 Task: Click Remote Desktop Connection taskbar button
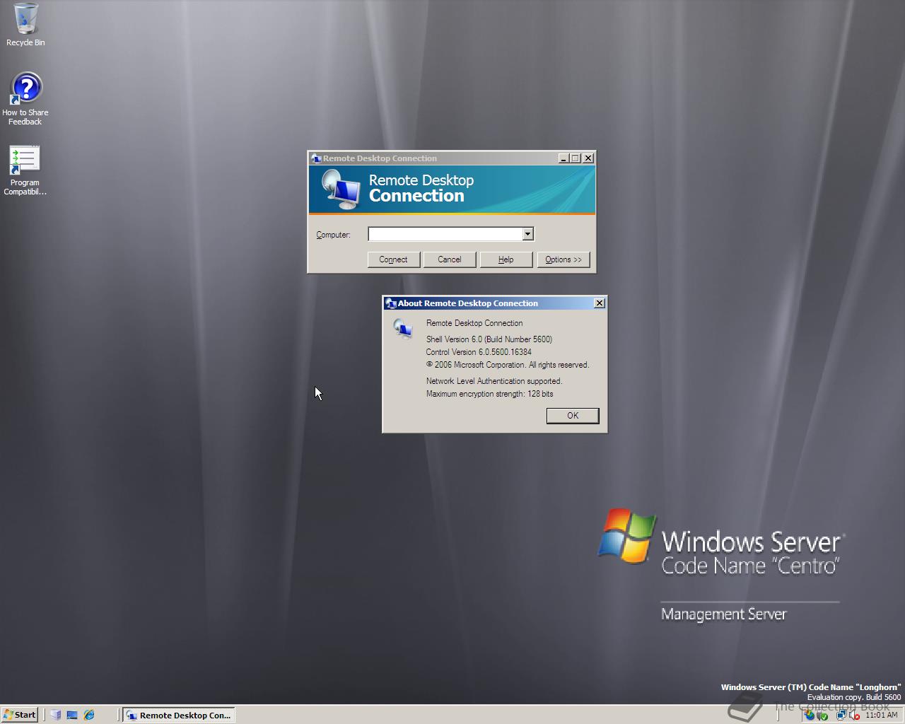click(x=179, y=715)
